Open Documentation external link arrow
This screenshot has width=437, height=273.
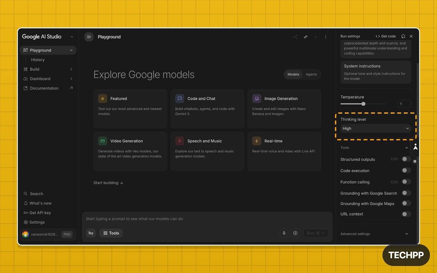click(x=71, y=88)
